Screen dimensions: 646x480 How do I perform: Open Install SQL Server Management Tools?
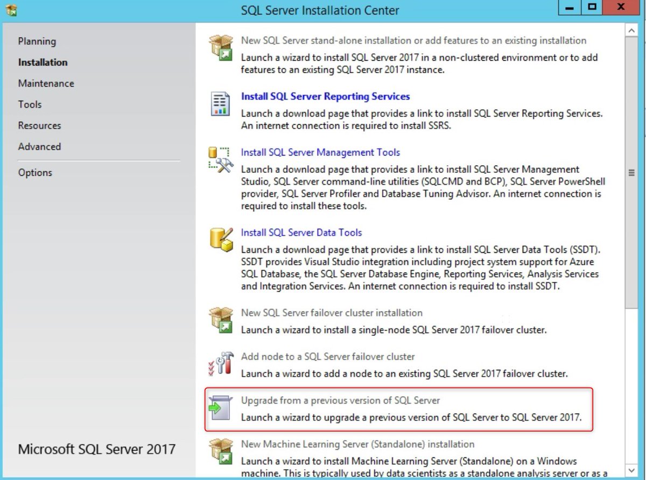[x=320, y=152]
